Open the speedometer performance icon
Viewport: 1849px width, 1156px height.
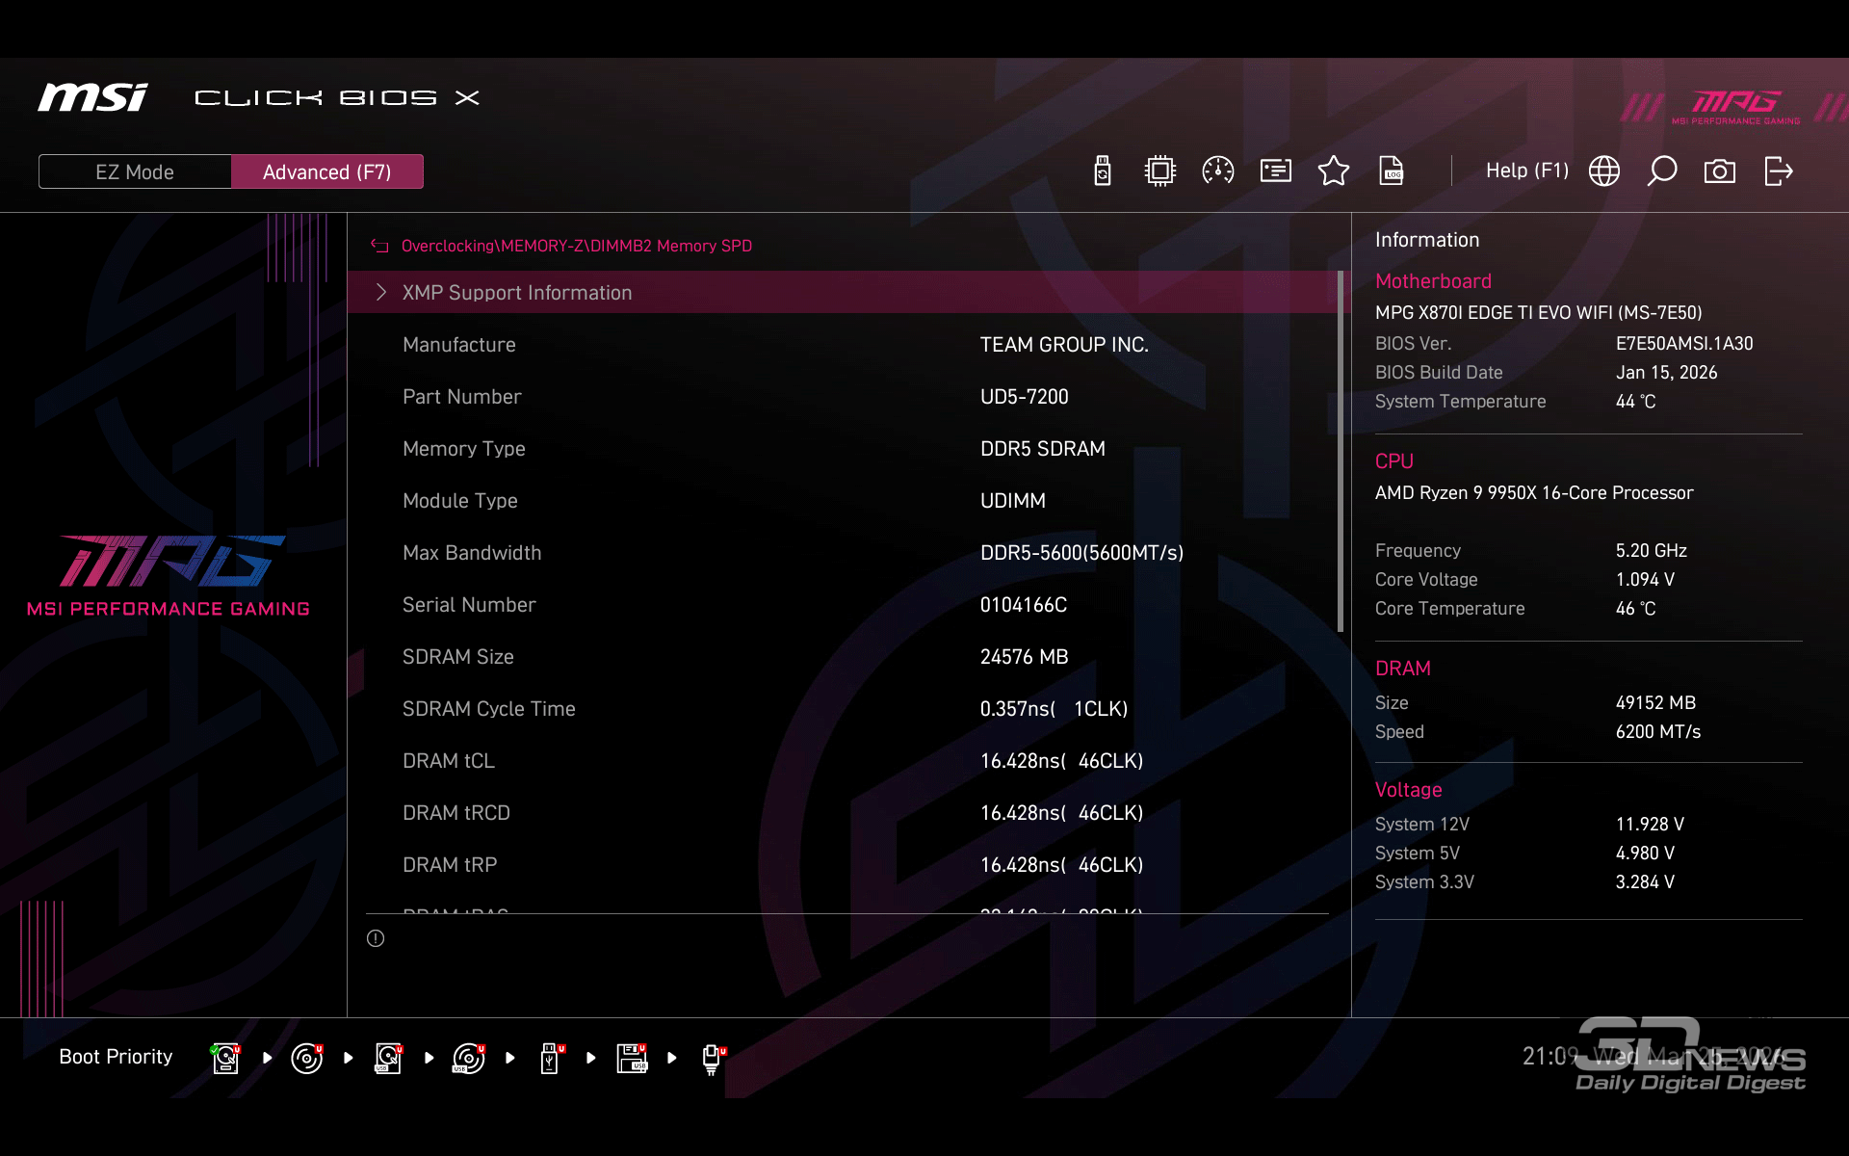[x=1218, y=171]
